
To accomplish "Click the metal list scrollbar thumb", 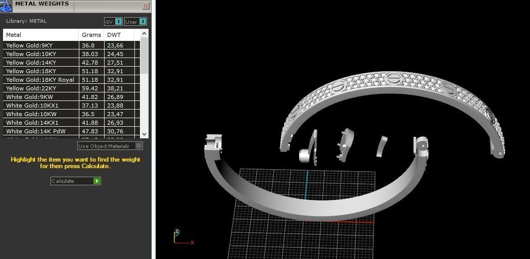I will (144, 56).
